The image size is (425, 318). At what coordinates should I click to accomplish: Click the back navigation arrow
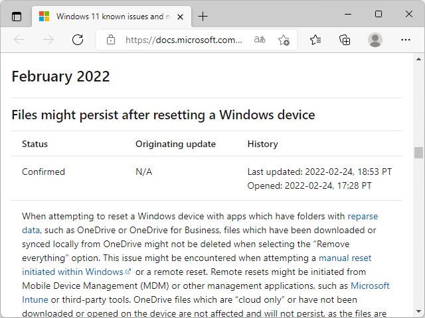(19, 40)
